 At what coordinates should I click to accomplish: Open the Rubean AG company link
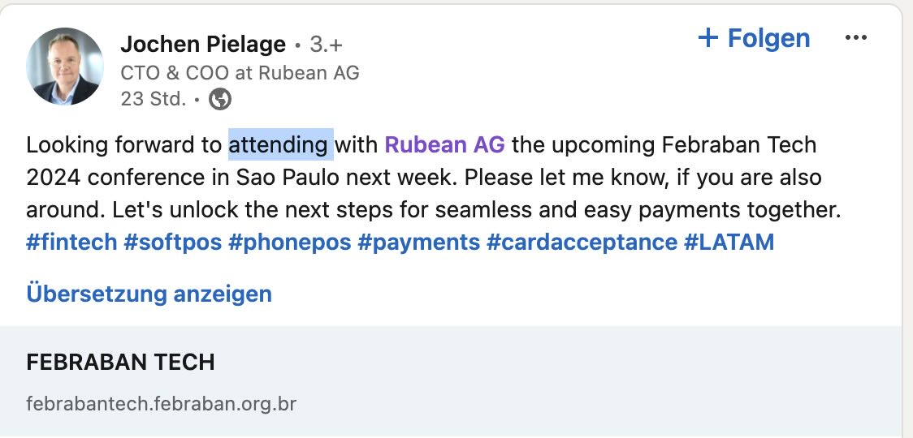(444, 145)
